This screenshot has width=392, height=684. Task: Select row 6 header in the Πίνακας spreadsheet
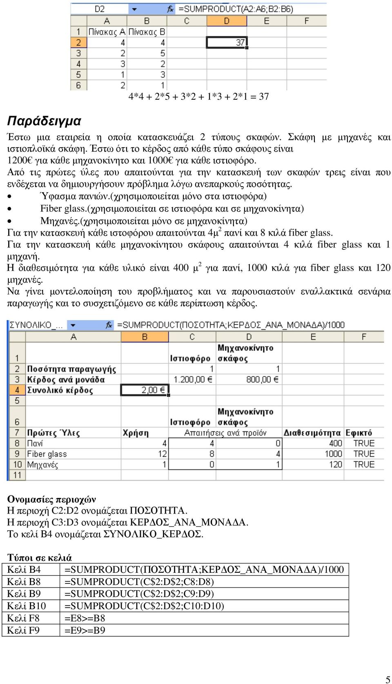pos(78,85)
